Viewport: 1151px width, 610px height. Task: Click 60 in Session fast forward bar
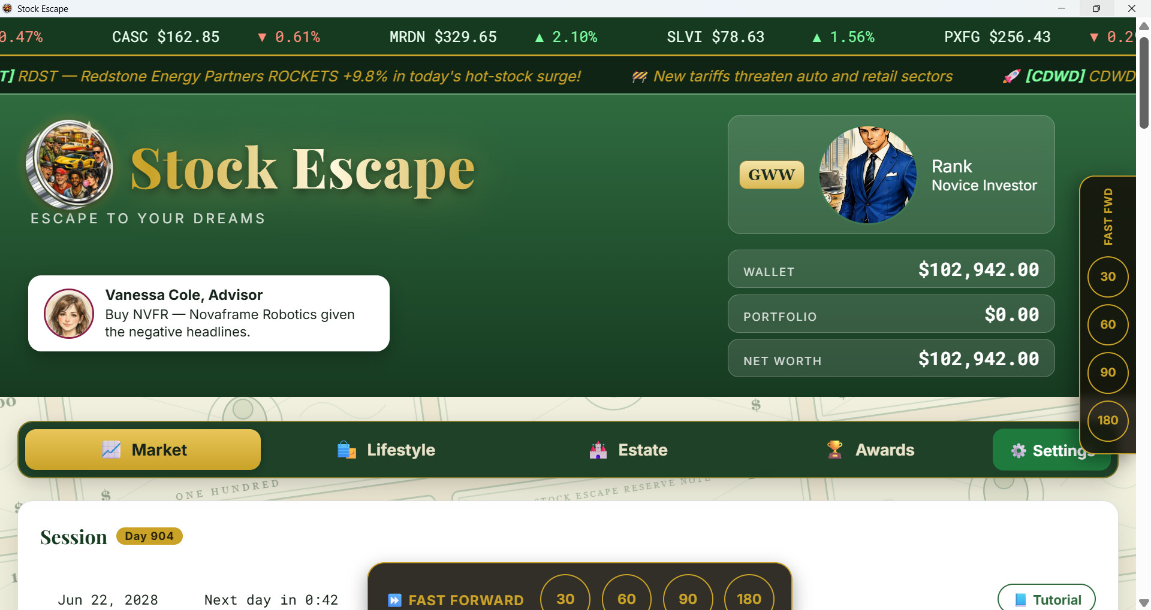626,599
